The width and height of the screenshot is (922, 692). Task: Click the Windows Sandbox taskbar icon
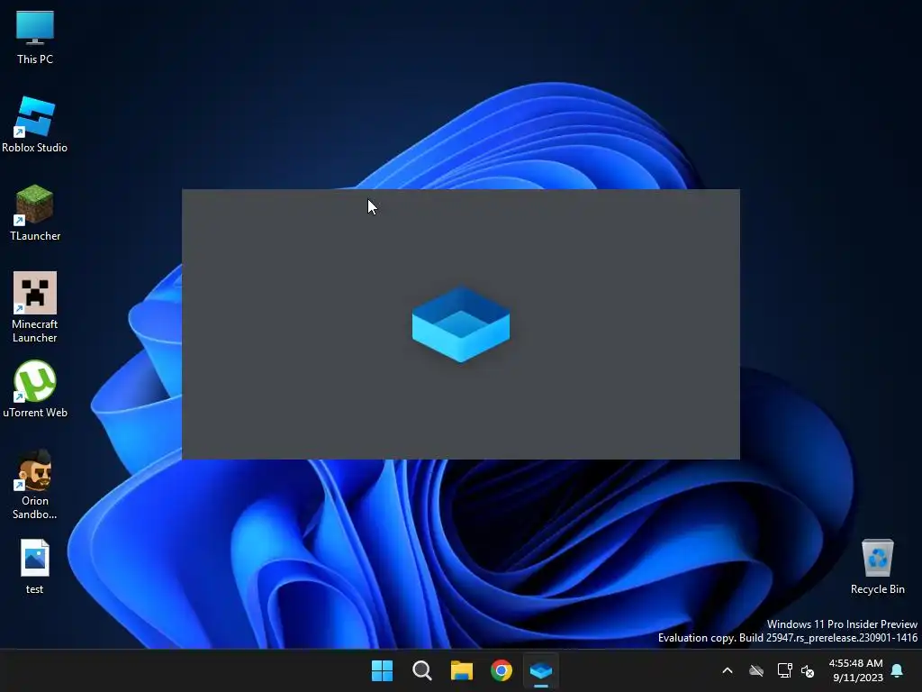[x=541, y=670]
